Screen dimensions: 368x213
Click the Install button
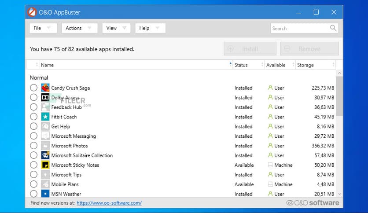tap(250, 49)
